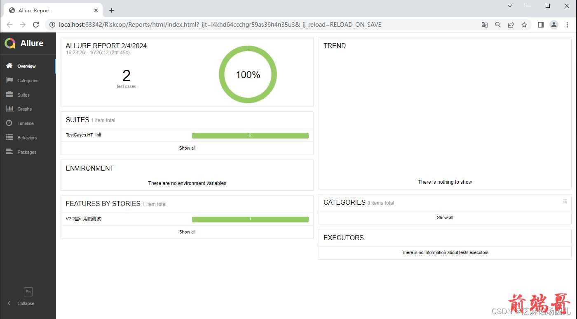Open V2.2 feature story row
The height and width of the screenshot is (319, 577).
pyautogui.click(x=187, y=219)
